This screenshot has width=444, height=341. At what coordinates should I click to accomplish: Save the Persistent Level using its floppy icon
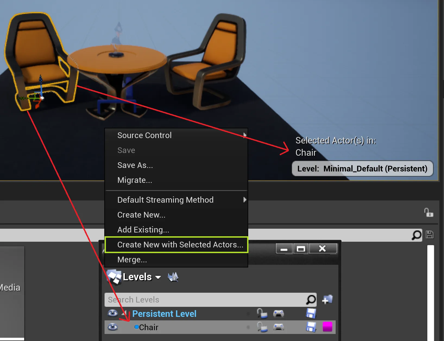click(x=311, y=314)
